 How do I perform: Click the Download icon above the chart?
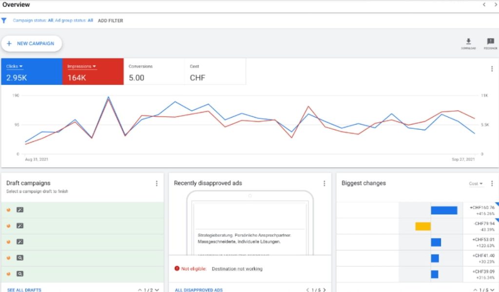pyautogui.click(x=469, y=41)
